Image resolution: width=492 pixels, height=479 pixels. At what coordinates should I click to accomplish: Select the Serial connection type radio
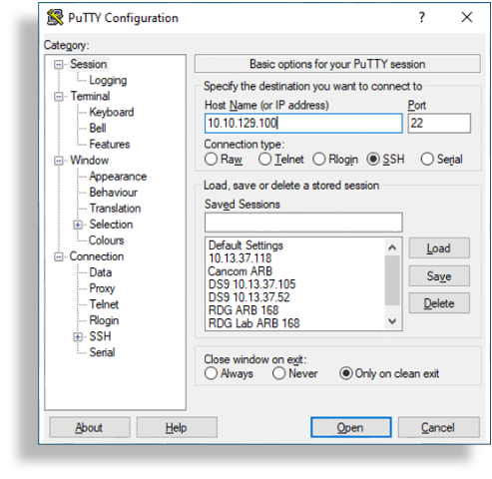427,159
